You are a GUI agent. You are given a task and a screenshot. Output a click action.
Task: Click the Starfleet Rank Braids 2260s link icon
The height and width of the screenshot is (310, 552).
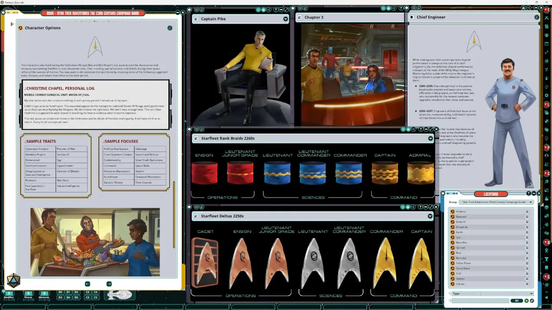(x=196, y=139)
